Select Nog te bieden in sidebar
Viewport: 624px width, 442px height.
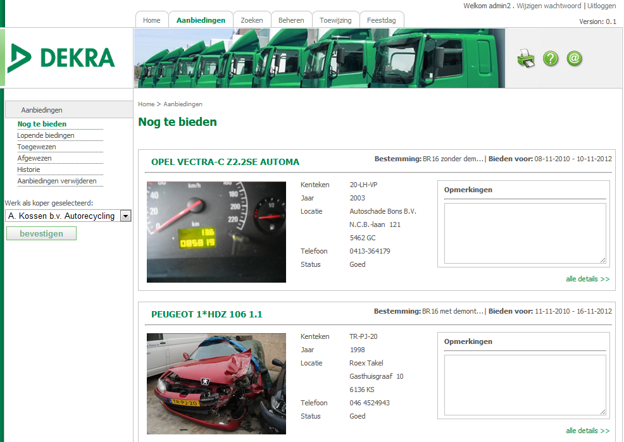42,124
